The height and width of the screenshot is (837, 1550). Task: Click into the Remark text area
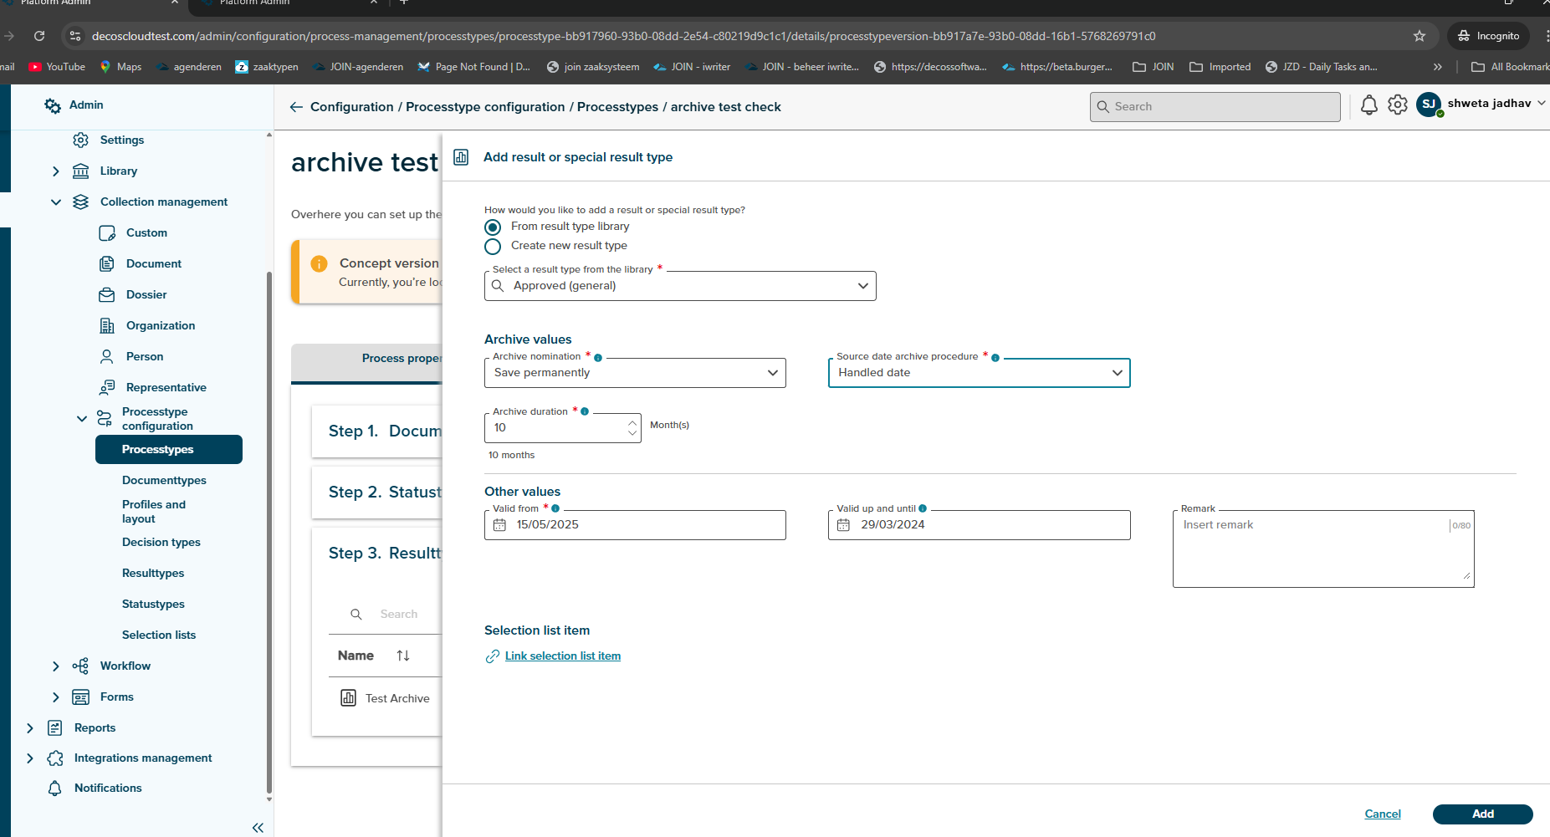1313,552
